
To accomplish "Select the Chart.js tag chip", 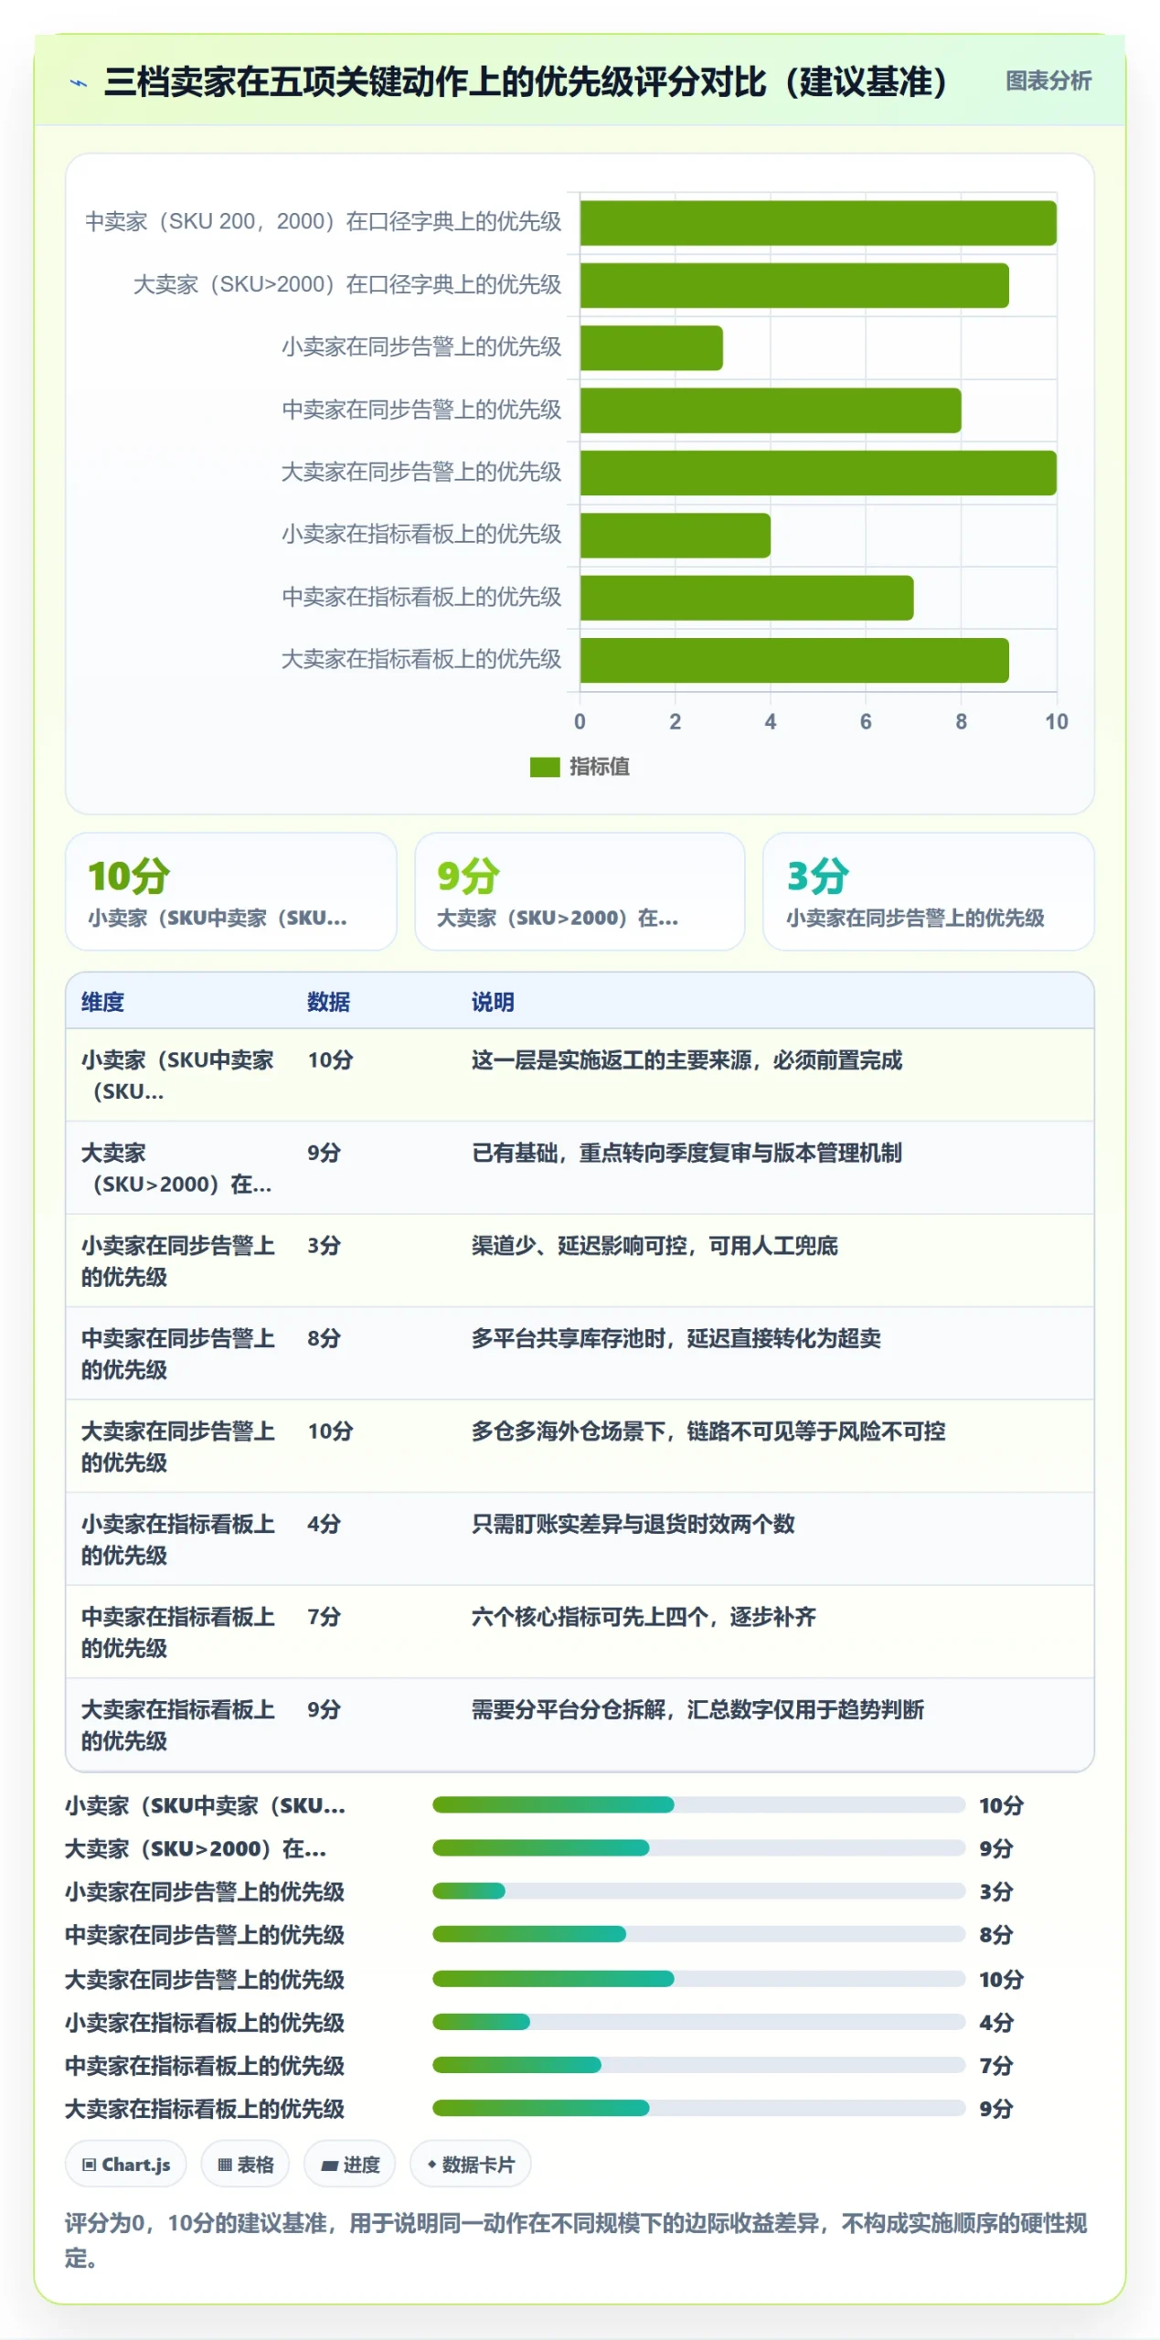I will click(x=126, y=2164).
